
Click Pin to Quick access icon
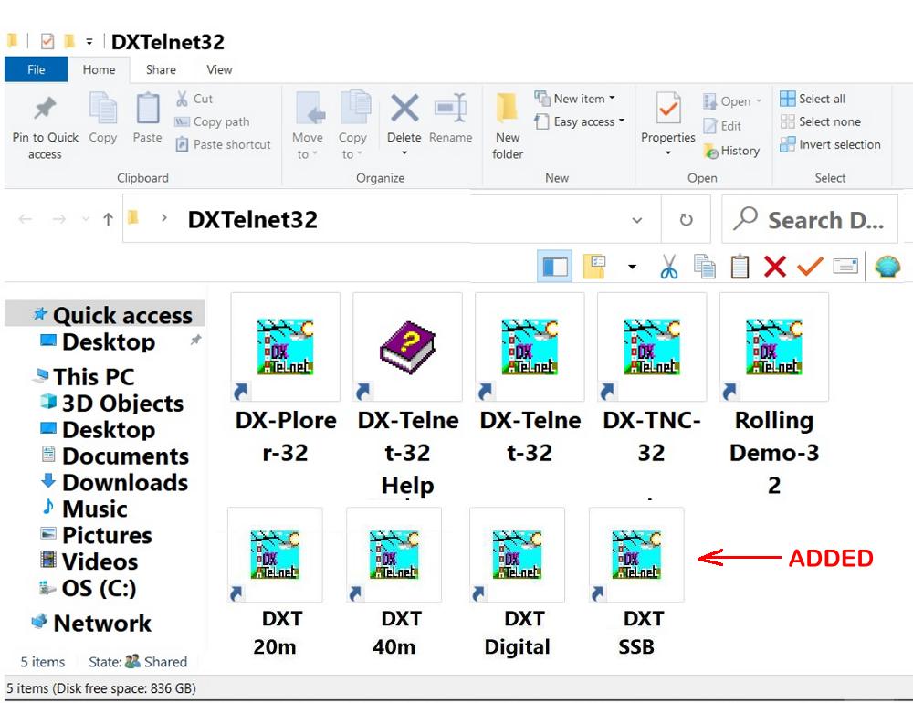[x=45, y=109]
